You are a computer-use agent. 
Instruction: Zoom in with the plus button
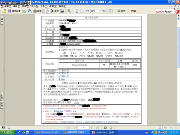[104, 11]
